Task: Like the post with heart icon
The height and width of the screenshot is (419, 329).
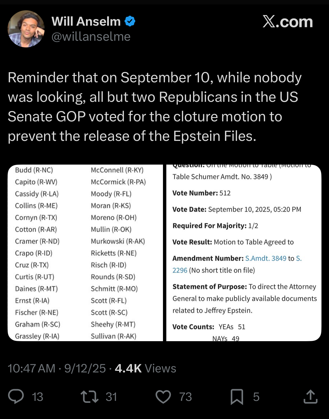Action: (163, 397)
